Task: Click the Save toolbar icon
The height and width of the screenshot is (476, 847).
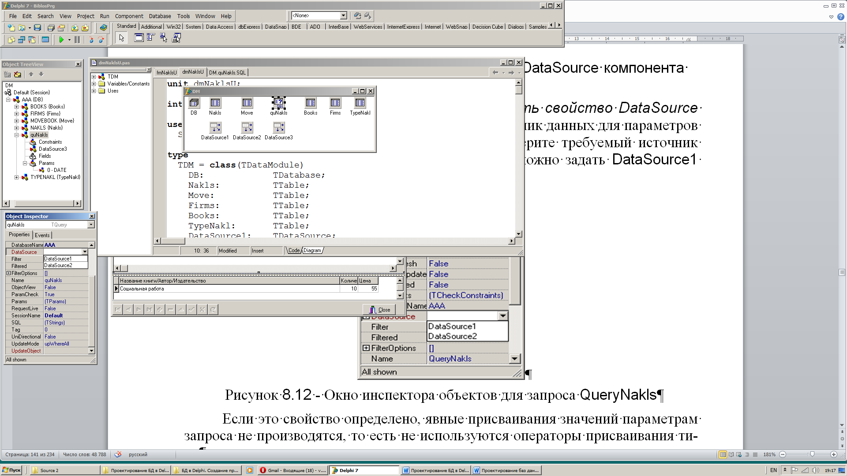Action: coord(37,28)
